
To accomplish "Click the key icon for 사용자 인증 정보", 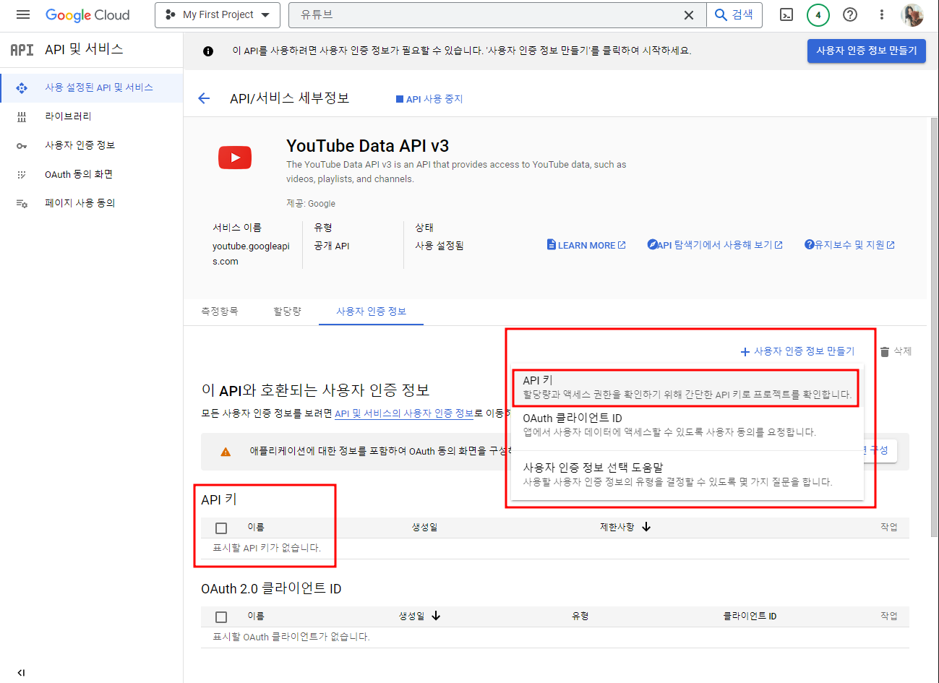I will tap(22, 145).
